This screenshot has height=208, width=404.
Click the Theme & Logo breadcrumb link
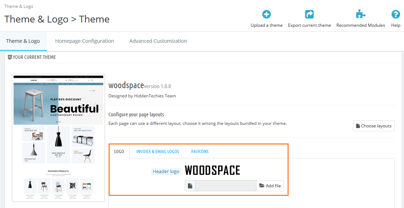pyautogui.click(x=19, y=6)
